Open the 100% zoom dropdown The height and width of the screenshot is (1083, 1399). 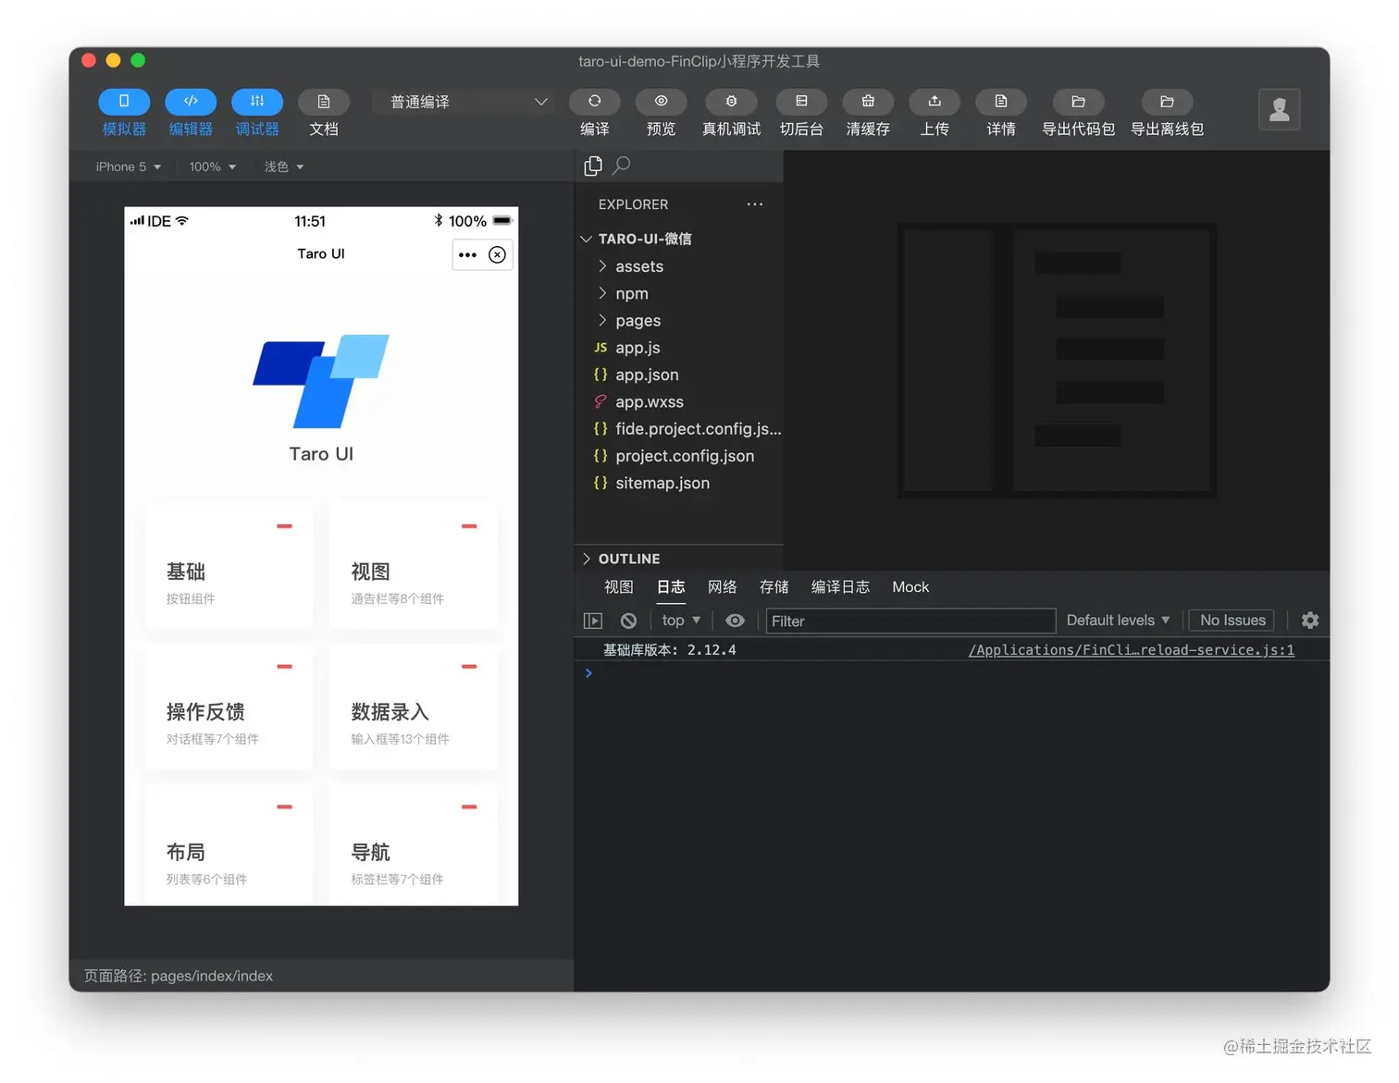(x=213, y=167)
